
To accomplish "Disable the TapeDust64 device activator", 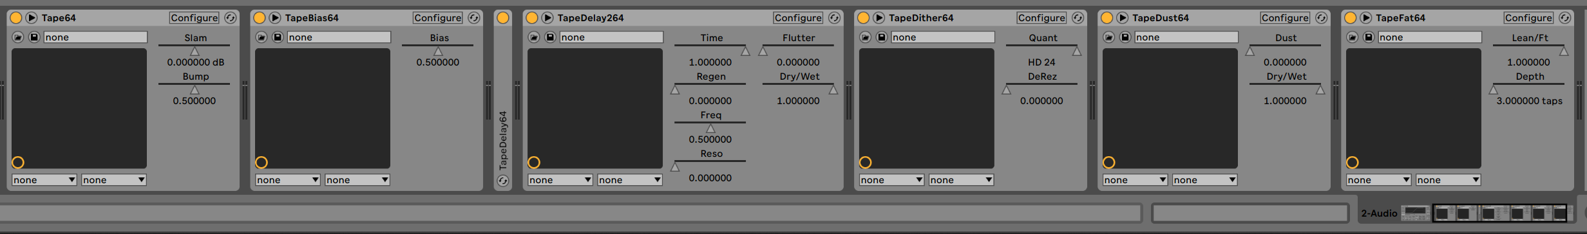I will [1107, 18].
